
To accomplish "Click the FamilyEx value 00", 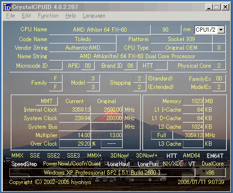I will [219, 79].
